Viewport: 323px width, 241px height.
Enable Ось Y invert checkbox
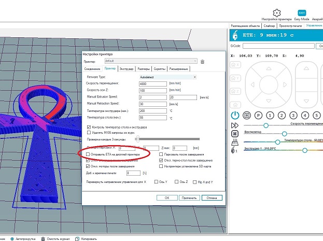(x=156, y=182)
